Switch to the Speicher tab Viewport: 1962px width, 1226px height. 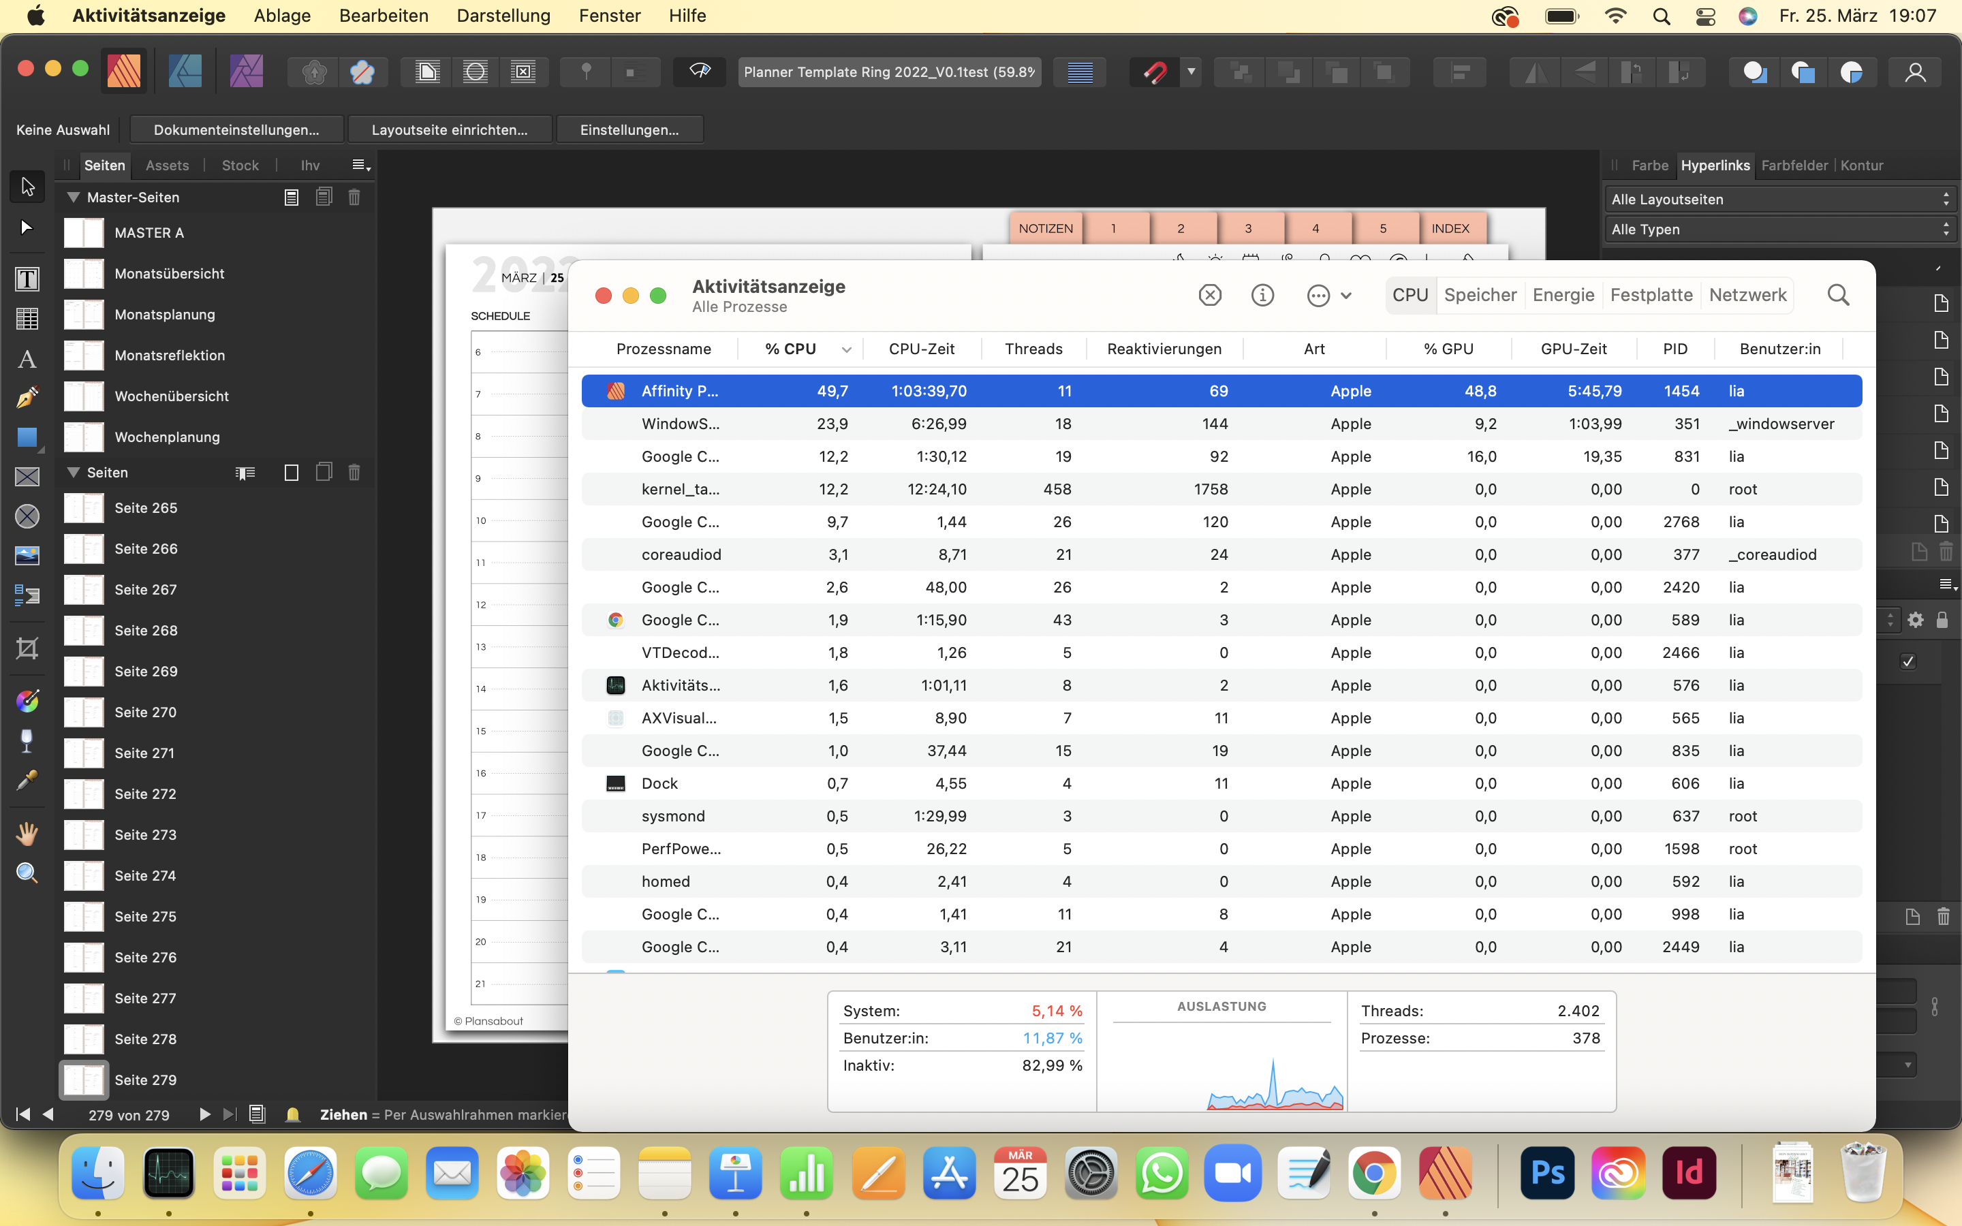pyautogui.click(x=1480, y=295)
